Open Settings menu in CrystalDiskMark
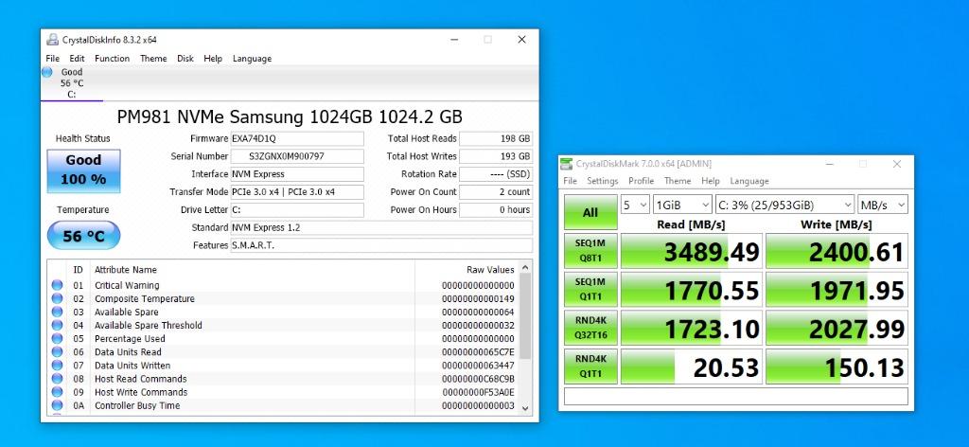The width and height of the screenshot is (969, 447). [603, 181]
